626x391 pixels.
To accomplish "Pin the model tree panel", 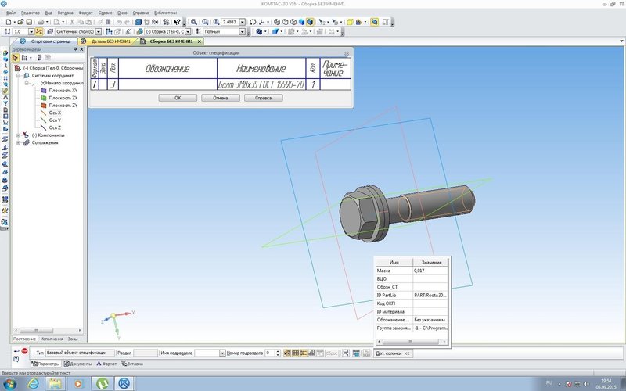I will 75,49.
